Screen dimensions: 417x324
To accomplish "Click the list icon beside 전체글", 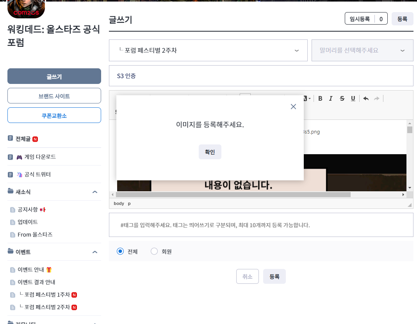I will [x=11, y=138].
